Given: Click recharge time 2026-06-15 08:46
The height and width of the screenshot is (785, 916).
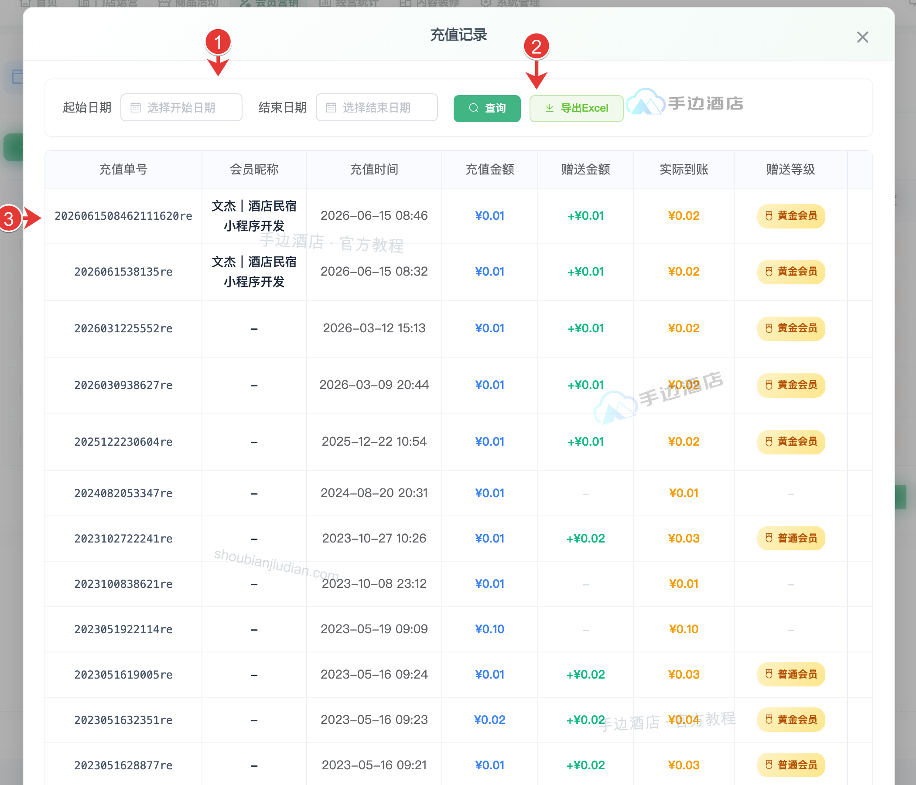Looking at the screenshot, I should (x=374, y=216).
